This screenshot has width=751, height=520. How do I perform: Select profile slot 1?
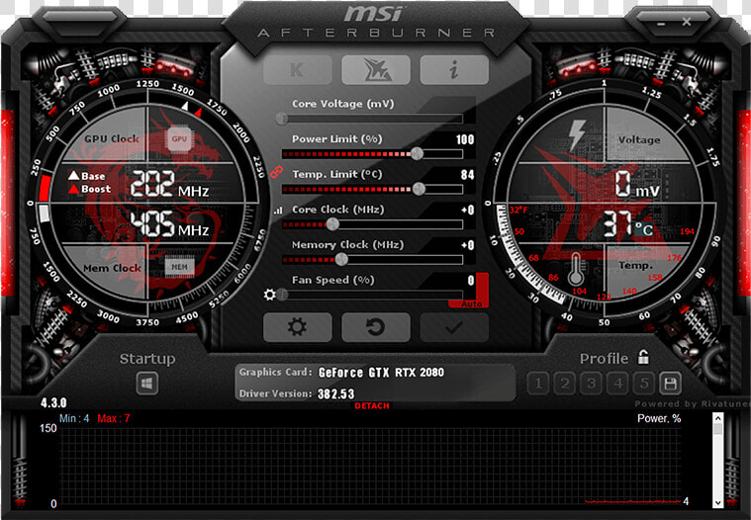(x=538, y=384)
